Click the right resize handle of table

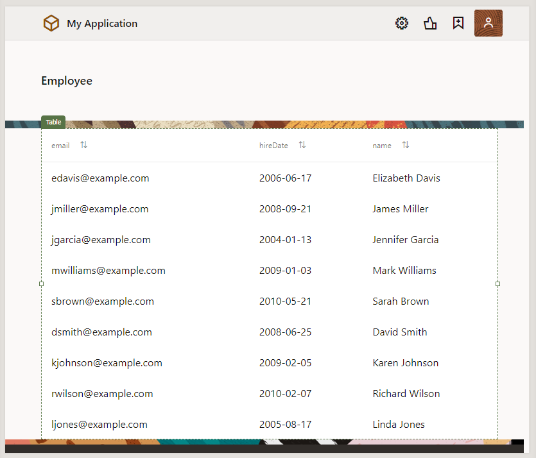pyautogui.click(x=498, y=284)
